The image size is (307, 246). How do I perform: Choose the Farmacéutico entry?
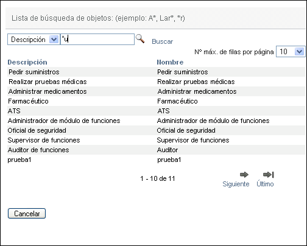[x=157, y=101]
